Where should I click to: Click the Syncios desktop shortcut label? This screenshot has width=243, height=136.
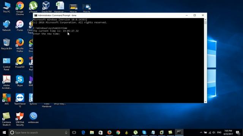click(x=33, y=104)
